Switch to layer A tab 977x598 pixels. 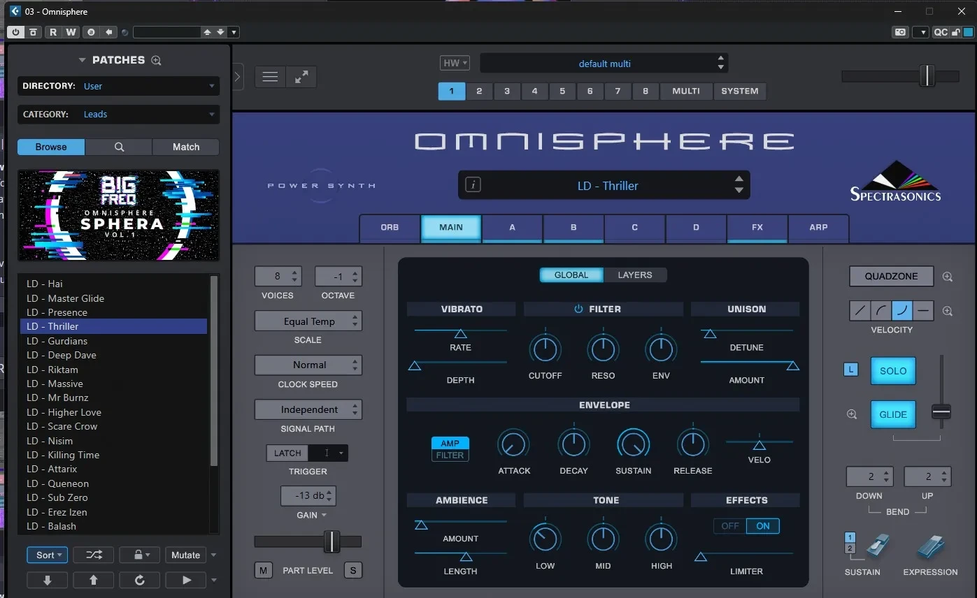(x=512, y=228)
